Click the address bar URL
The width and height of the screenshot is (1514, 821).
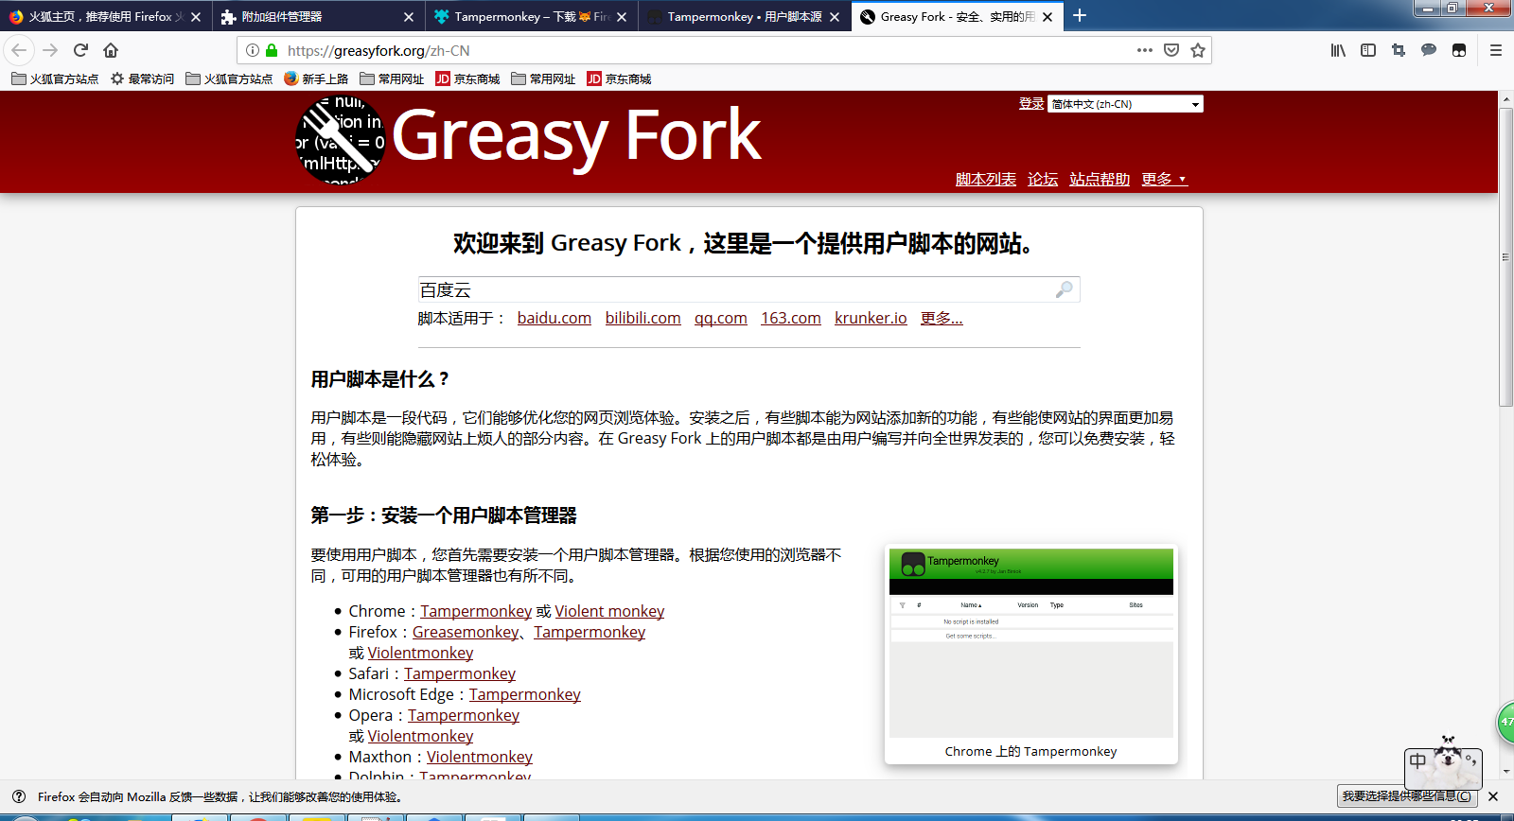[378, 50]
